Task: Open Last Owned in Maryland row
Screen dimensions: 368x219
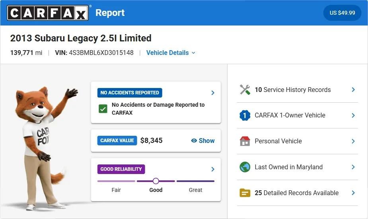Action: tap(297, 167)
